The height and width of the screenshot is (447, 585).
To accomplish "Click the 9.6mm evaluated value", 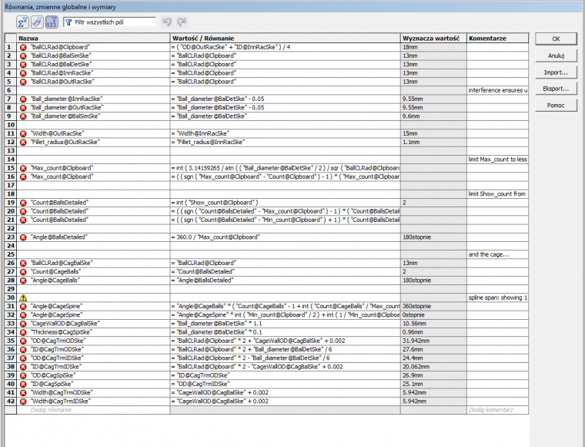I will (411, 116).
